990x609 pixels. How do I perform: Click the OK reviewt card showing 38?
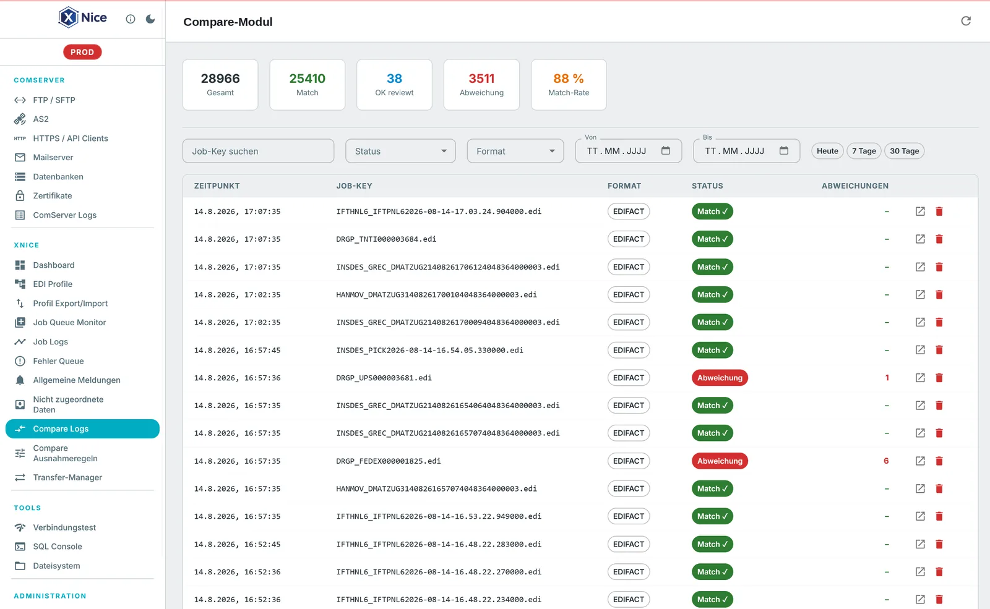(394, 85)
